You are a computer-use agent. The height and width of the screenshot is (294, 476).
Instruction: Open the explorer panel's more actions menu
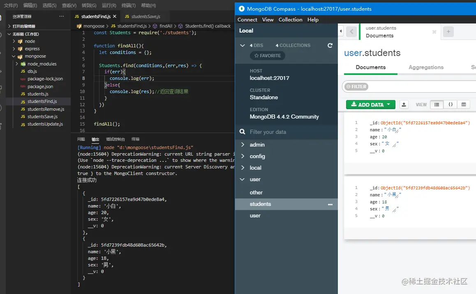(62, 16)
